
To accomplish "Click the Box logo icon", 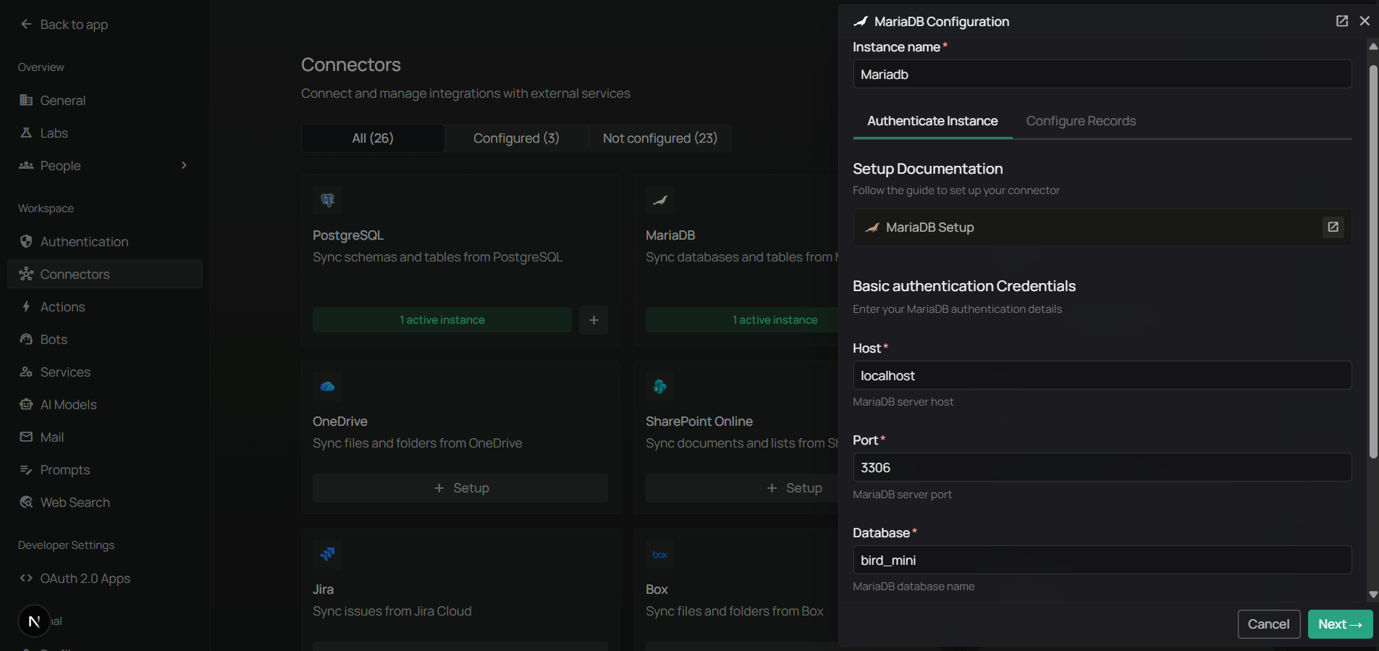I will (x=660, y=555).
